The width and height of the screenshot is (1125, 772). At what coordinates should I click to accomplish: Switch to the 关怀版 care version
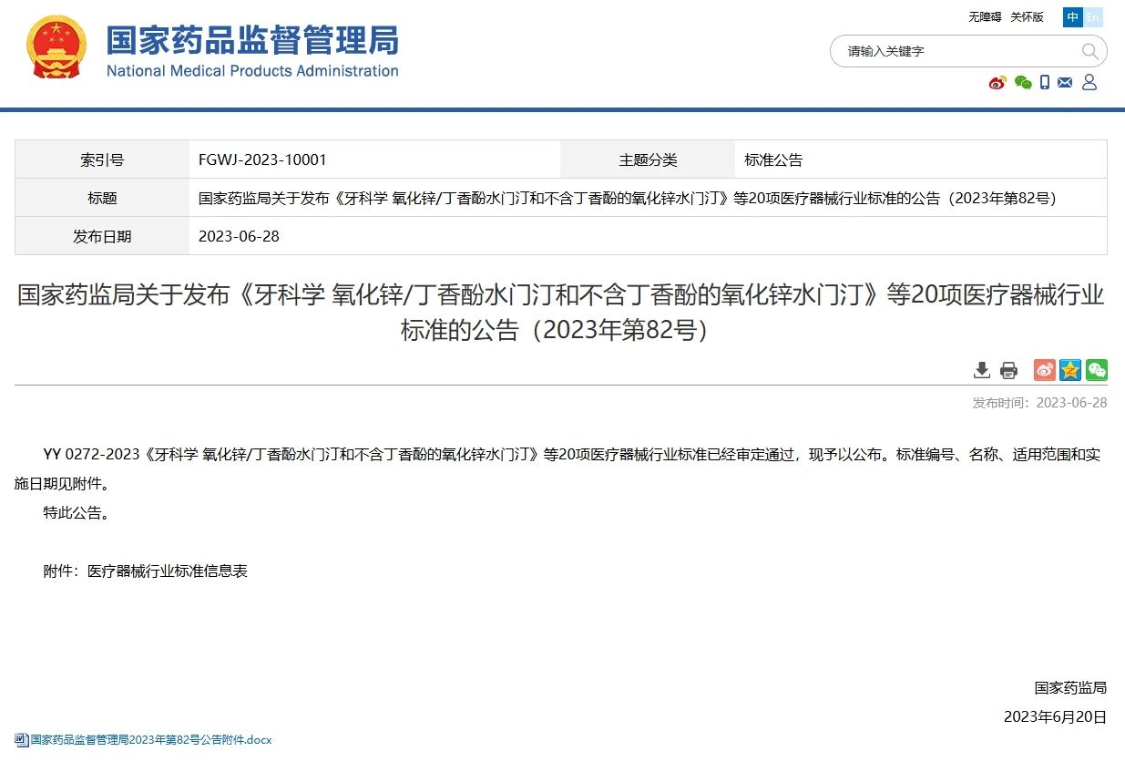pyautogui.click(x=1027, y=17)
